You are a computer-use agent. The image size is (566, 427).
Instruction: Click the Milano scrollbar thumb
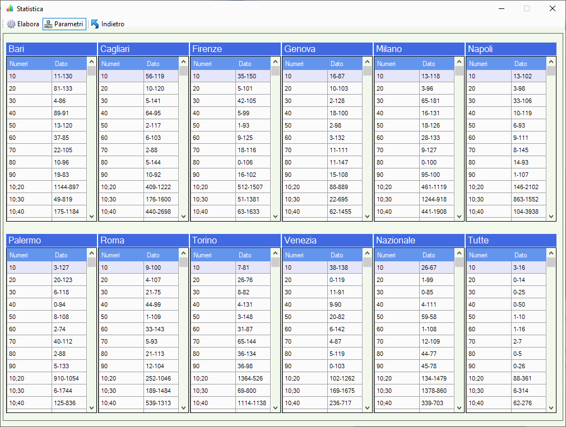click(x=459, y=71)
